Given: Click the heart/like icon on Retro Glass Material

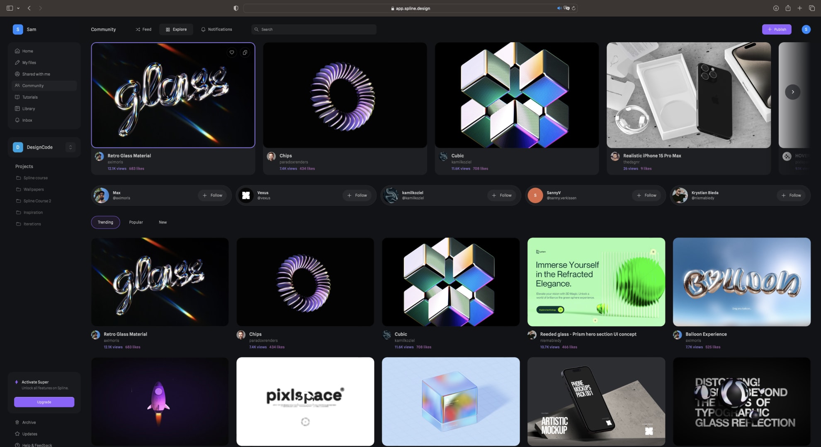Looking at the screenshot, I should click(x=231, y=52).
